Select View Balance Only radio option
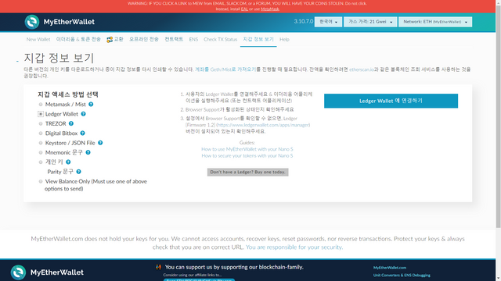The width and height of the screenshot is (501, 281). click(x=41, y=181)
